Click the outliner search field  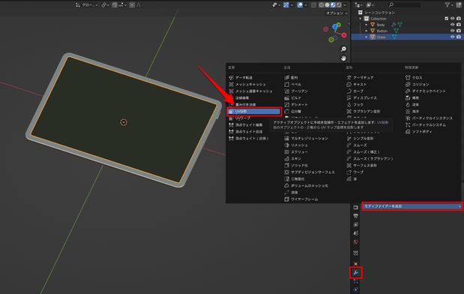(404, 4)
